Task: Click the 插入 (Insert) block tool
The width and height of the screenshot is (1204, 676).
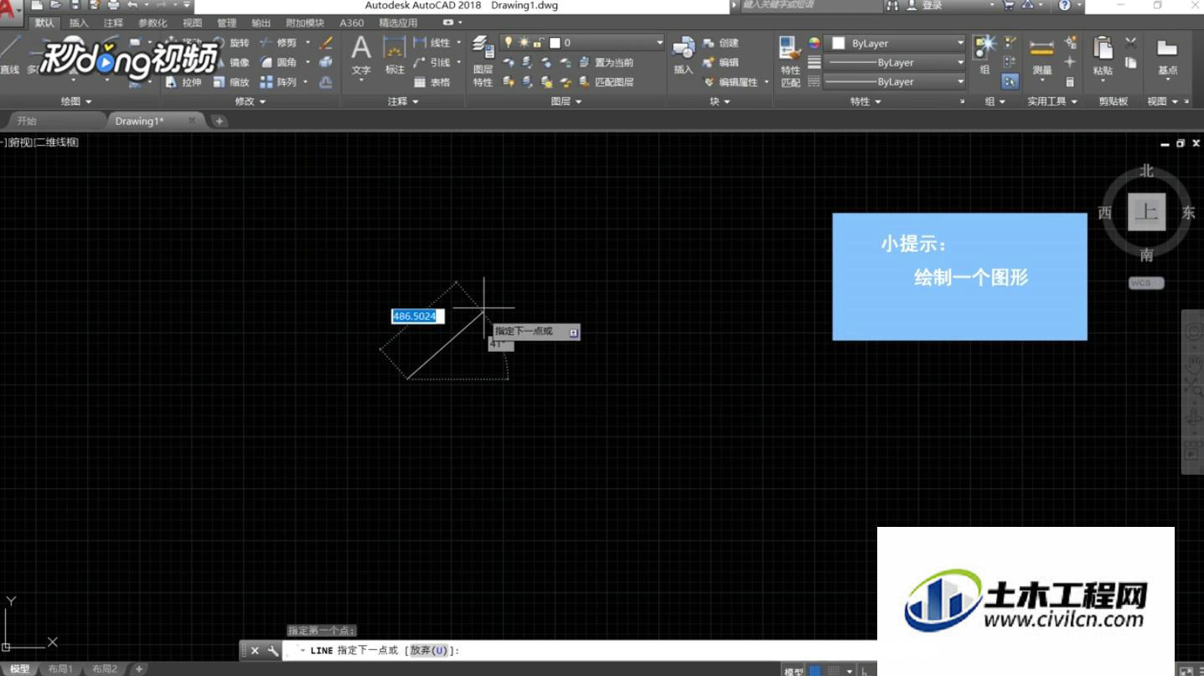Action: point(683,57)
